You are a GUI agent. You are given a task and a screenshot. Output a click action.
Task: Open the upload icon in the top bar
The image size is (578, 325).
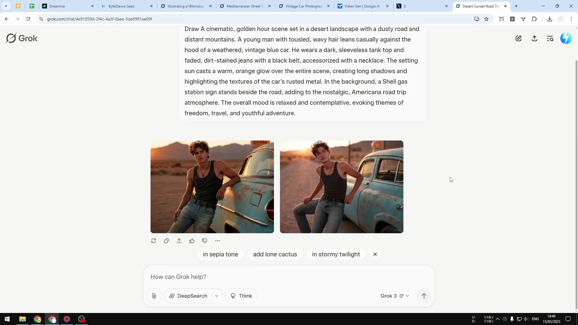point(535,38)
